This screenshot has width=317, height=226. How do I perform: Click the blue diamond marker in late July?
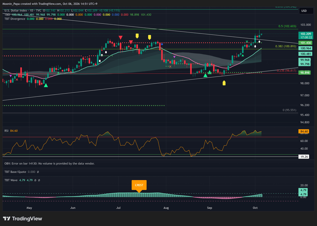162,44
